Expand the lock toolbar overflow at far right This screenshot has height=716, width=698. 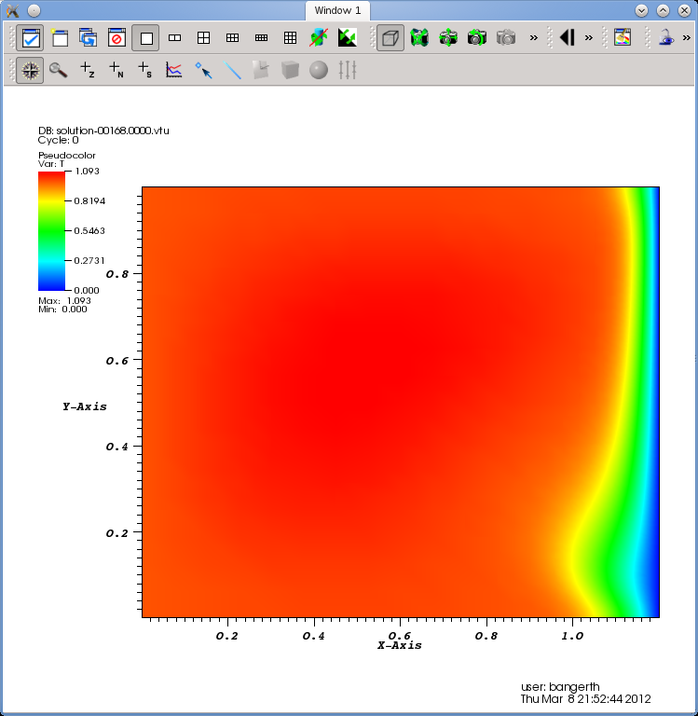687,38
